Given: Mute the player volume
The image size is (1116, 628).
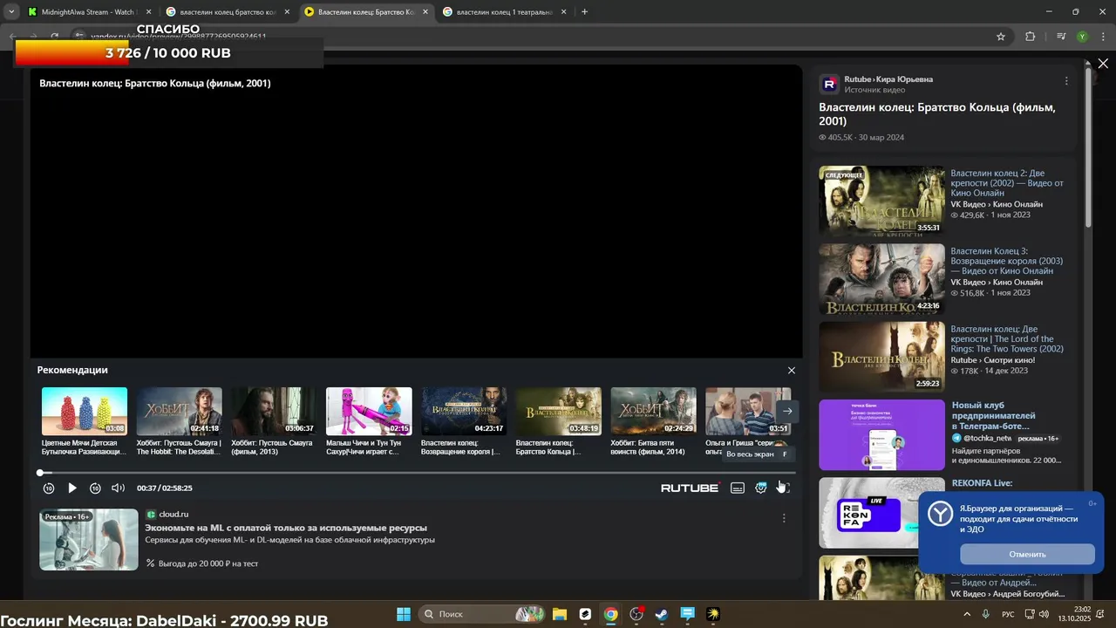Looking at the screenshot, I should click(x=119, y=488).
